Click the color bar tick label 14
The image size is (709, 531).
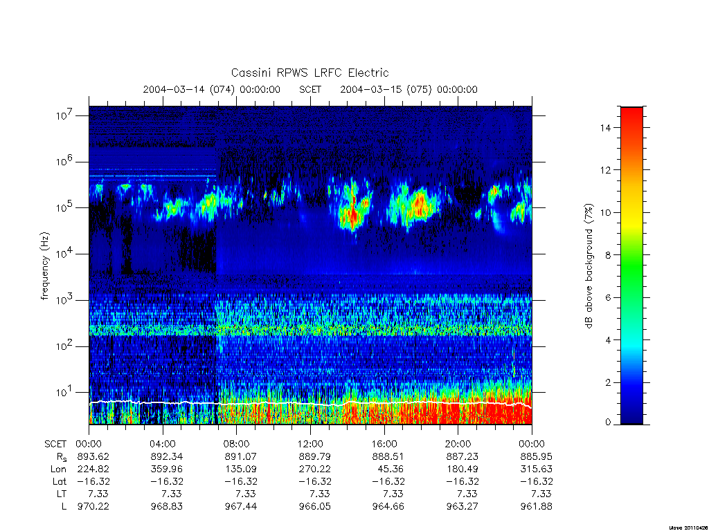(605, 128)
